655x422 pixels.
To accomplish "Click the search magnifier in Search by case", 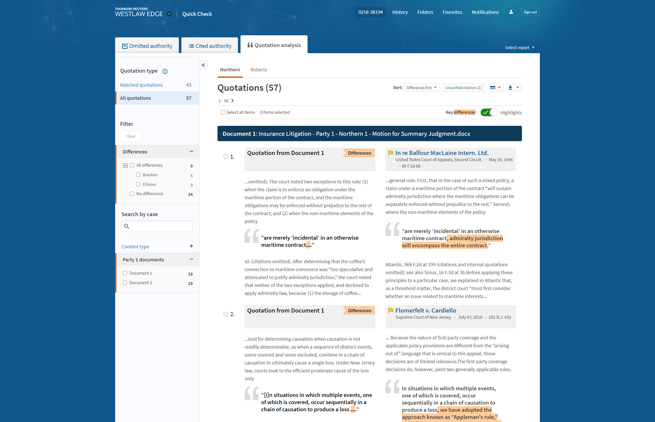I will click(127, 226).
